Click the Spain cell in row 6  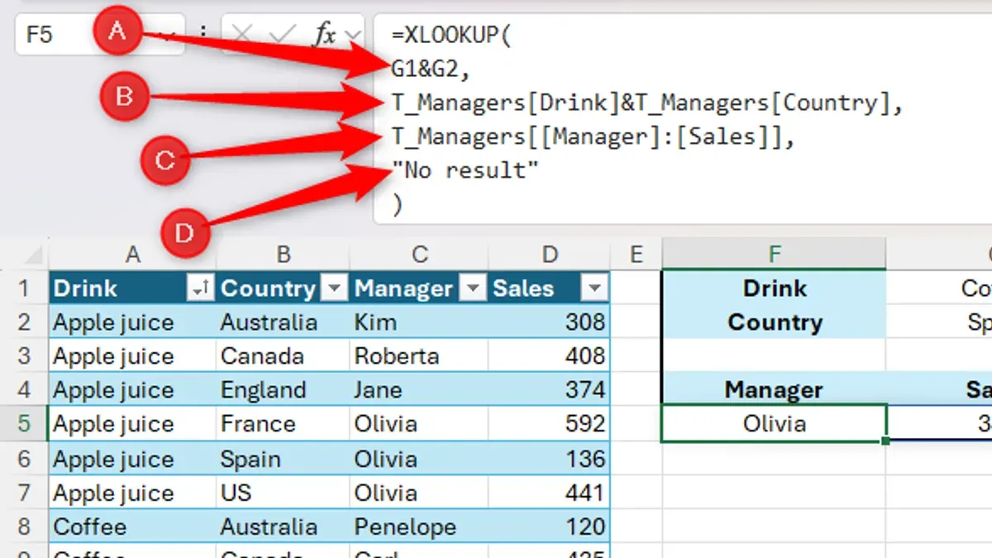tap(283, 459)
